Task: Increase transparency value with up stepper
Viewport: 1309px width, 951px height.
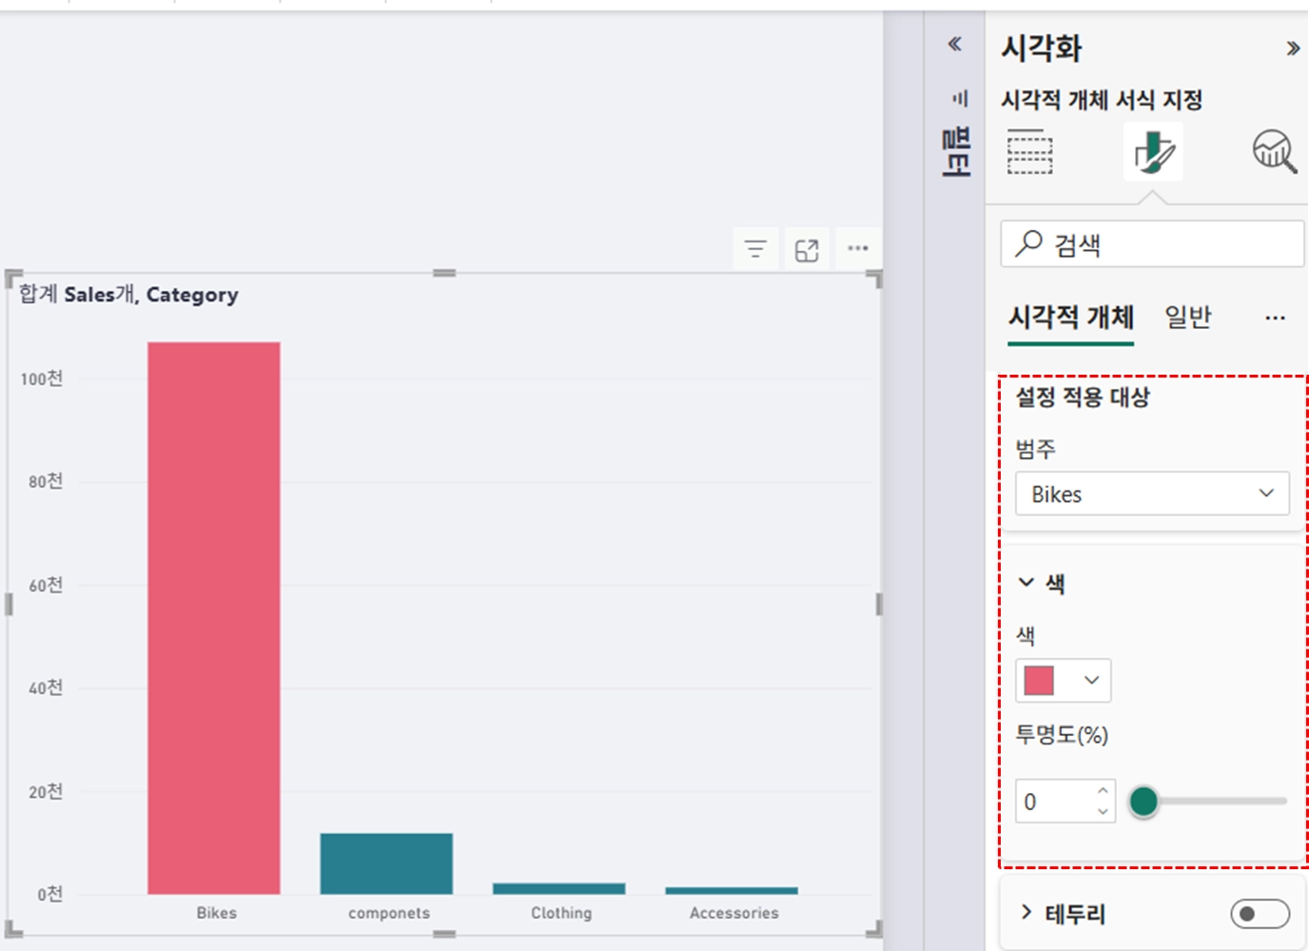Action: (x=1103, y=791)
